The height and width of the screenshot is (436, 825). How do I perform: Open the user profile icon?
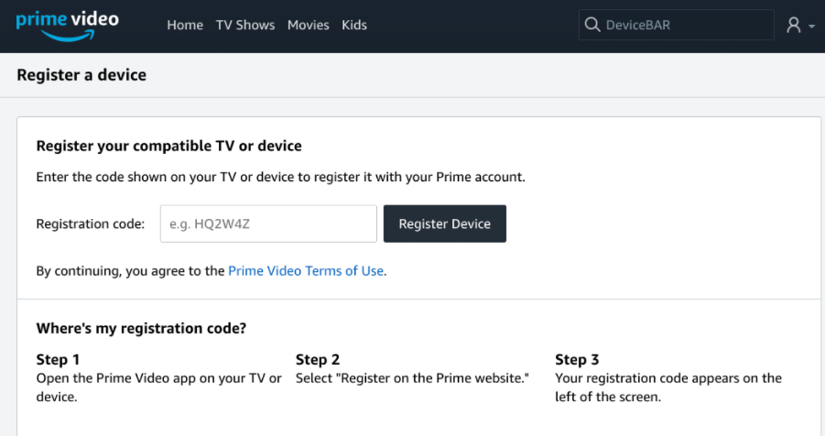[794, 26]
